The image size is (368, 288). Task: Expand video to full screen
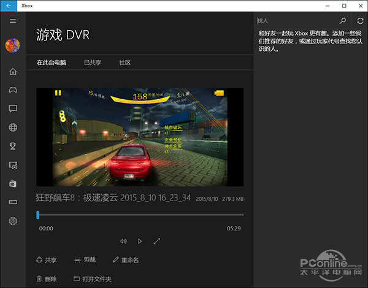point(156,241)
